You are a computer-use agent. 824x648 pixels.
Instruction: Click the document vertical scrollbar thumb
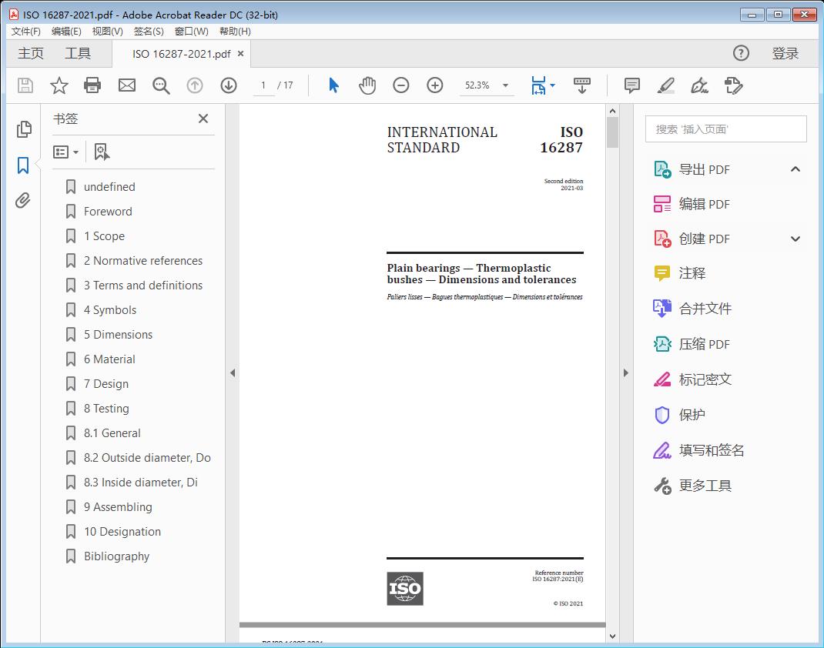coord(613,132)
